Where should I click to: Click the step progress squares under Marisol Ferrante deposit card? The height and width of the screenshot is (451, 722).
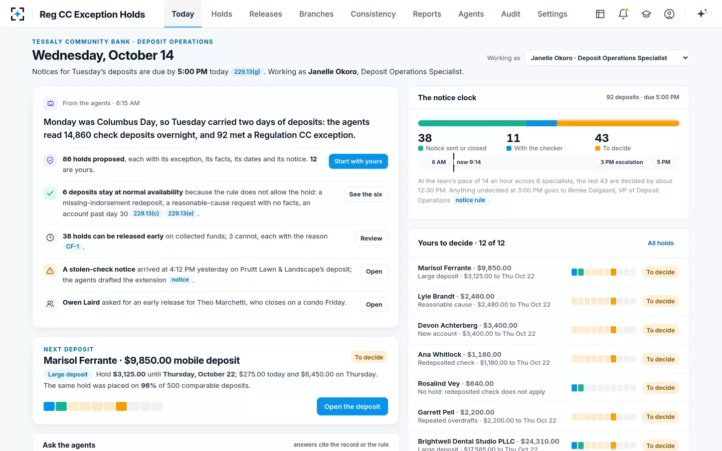(103, 406)
